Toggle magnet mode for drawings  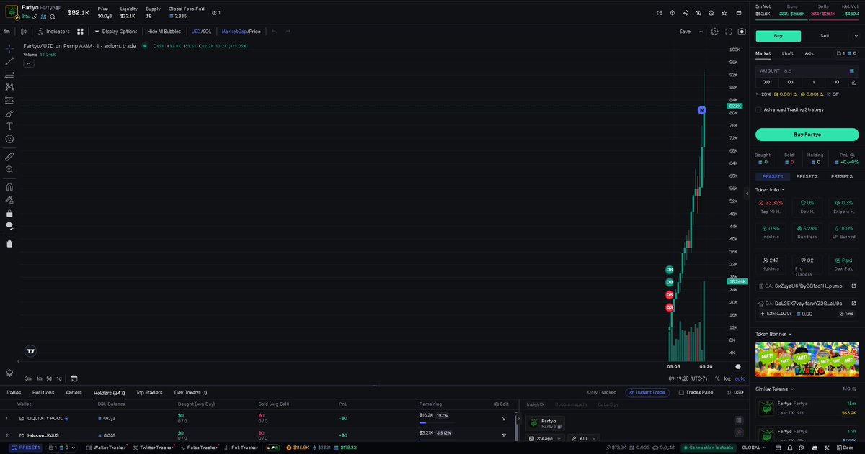tap(9, 186)
